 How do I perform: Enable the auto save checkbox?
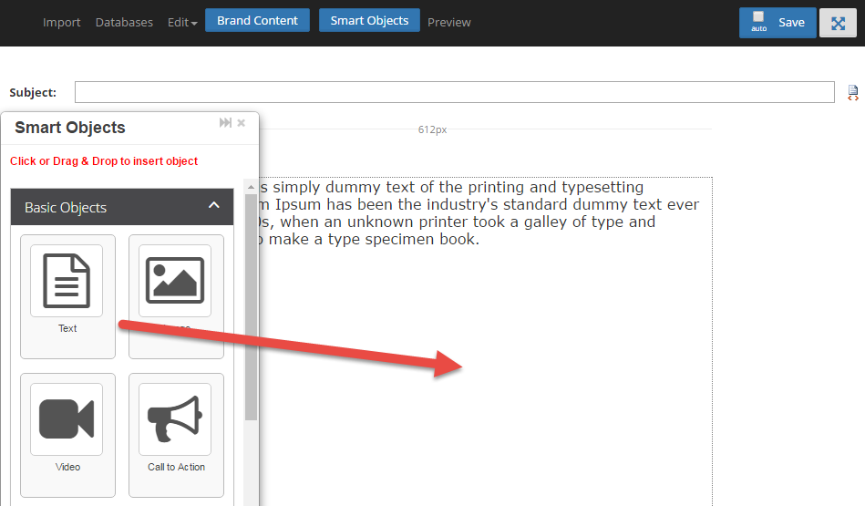[758, 17]
